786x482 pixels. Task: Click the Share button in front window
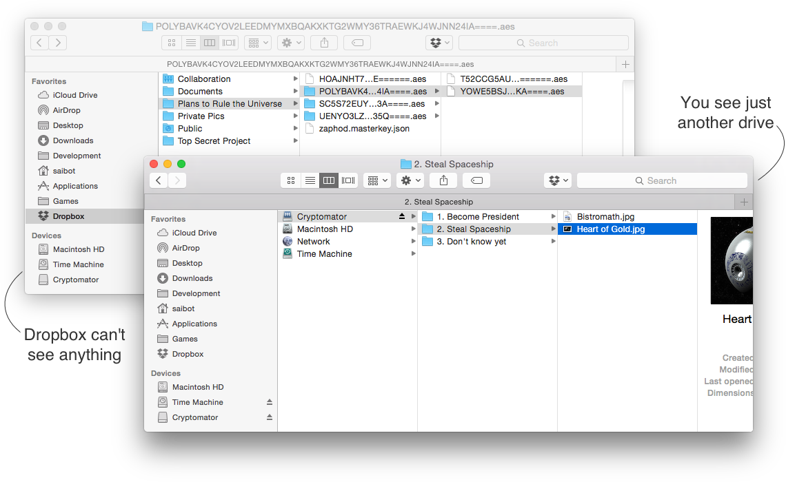pos(443,180)
